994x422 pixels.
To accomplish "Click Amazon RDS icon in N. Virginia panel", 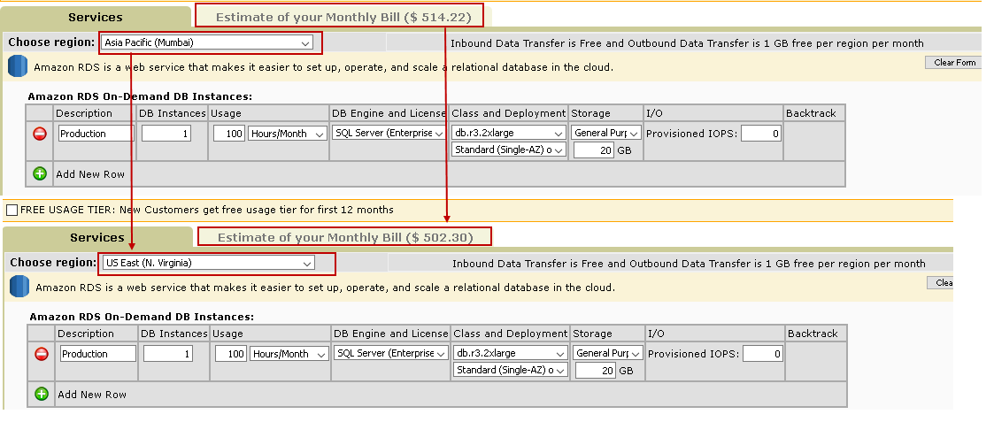I will tap(19, 287).
